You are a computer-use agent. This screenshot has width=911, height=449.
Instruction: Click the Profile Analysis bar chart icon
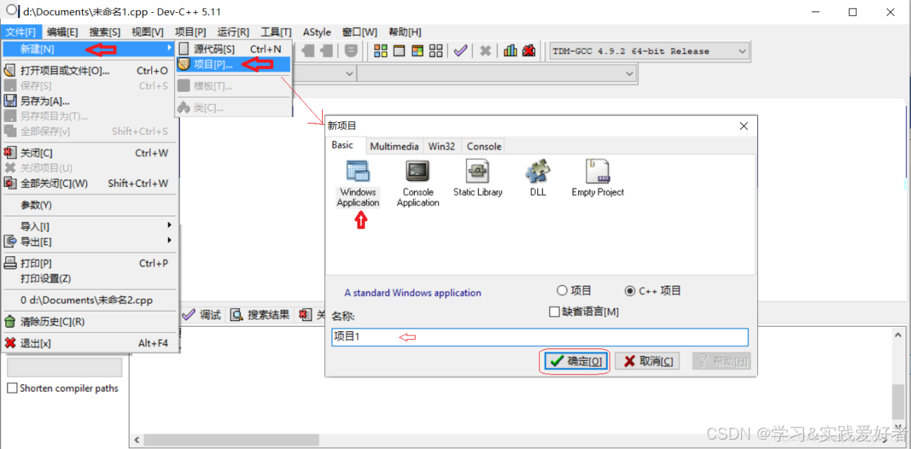pyautogui.click(x=511, y=50)
